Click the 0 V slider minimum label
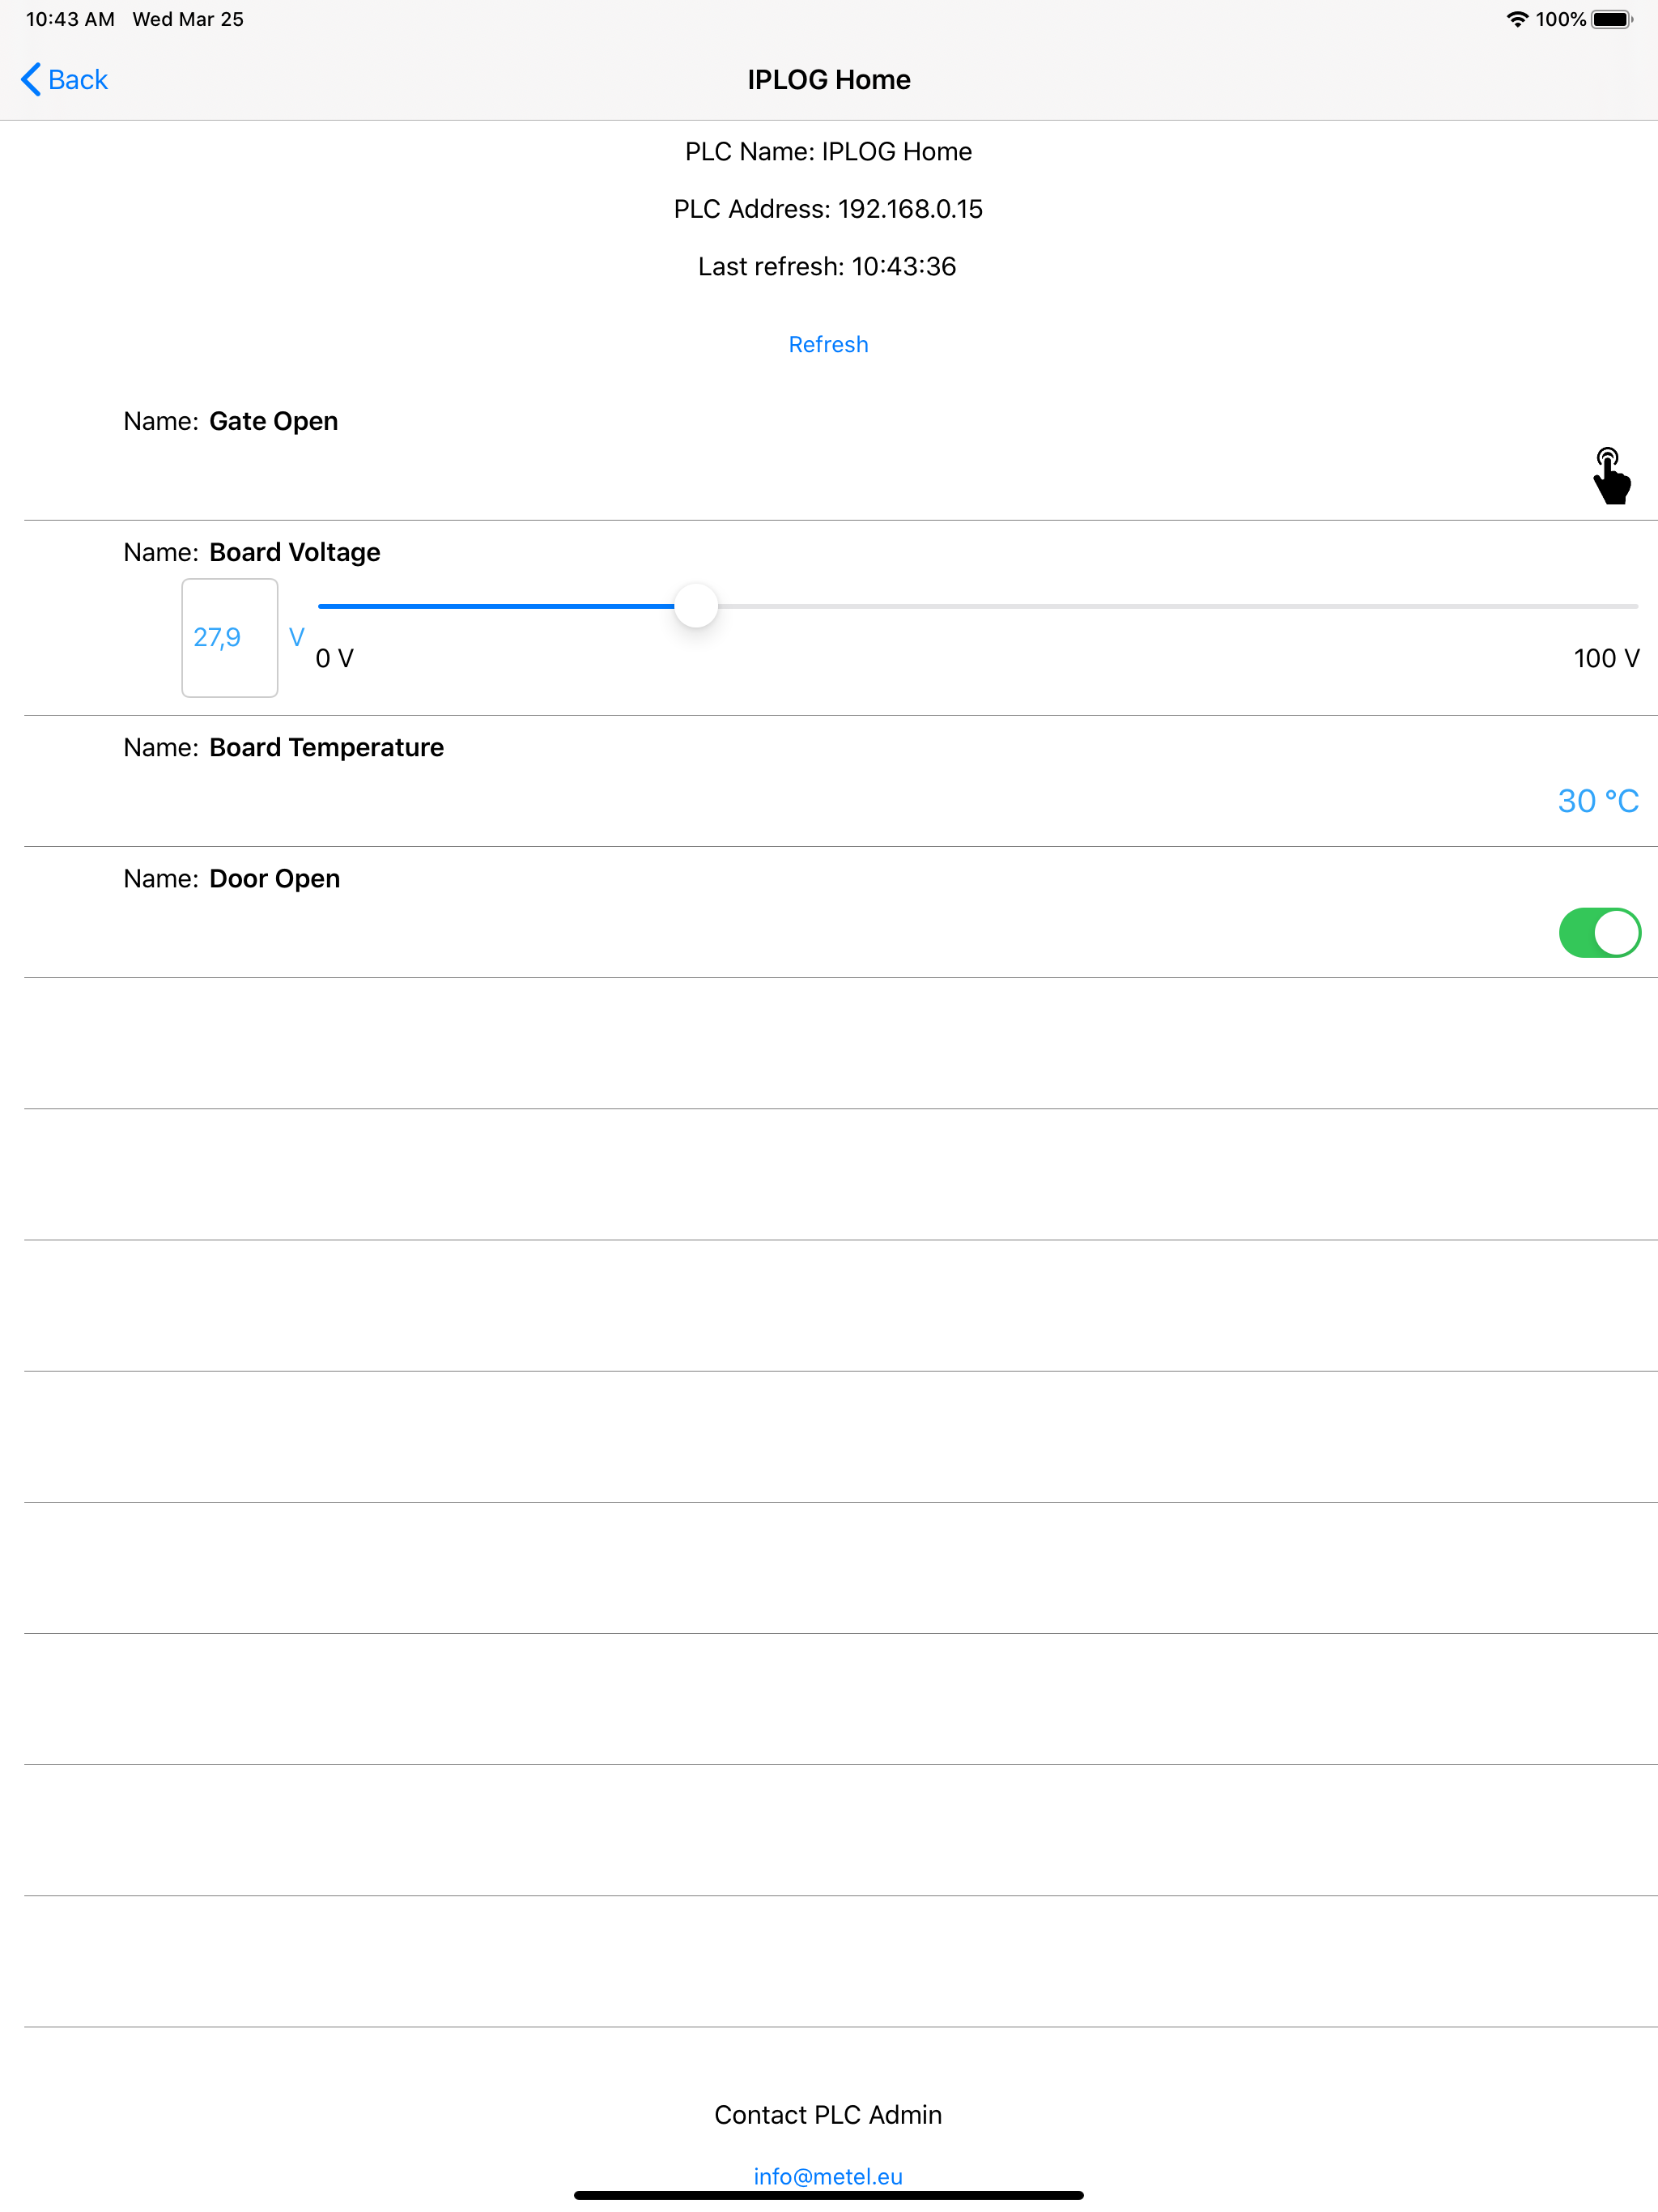The image size is (1658, 2212). [335, 658]
